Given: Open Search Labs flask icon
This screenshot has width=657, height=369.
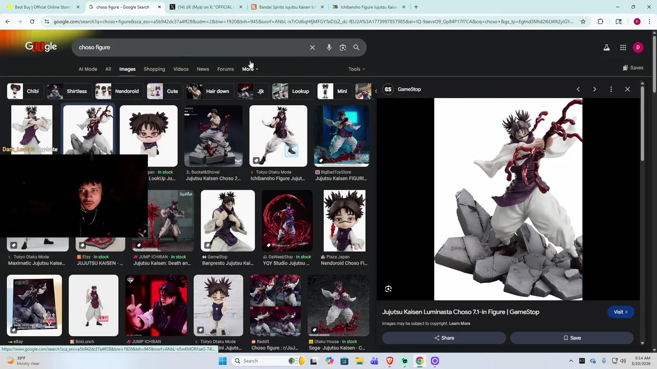Looking at the screenshot, I should (606, 47).
